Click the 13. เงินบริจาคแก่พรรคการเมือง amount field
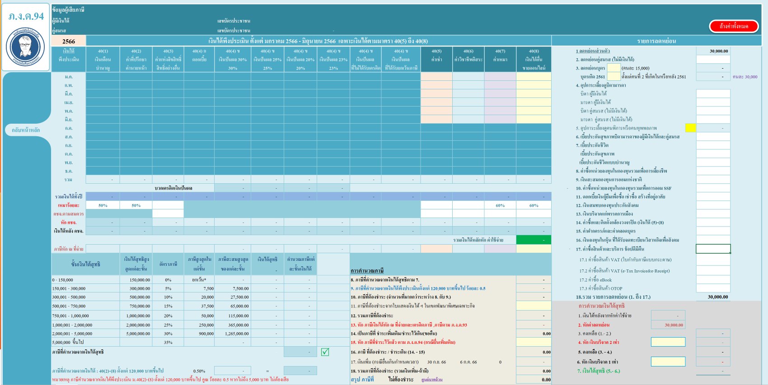This screenshot has height=385, width=768. [x=713, y=214]
